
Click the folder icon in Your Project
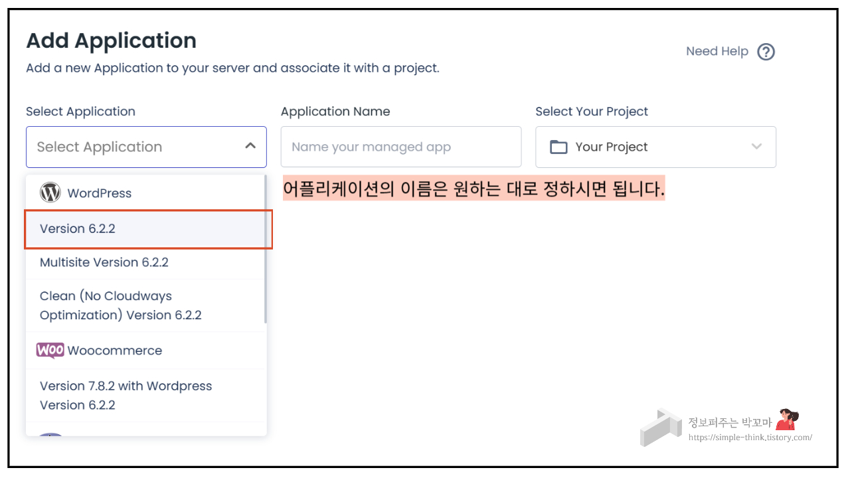[x=558, y=147]
